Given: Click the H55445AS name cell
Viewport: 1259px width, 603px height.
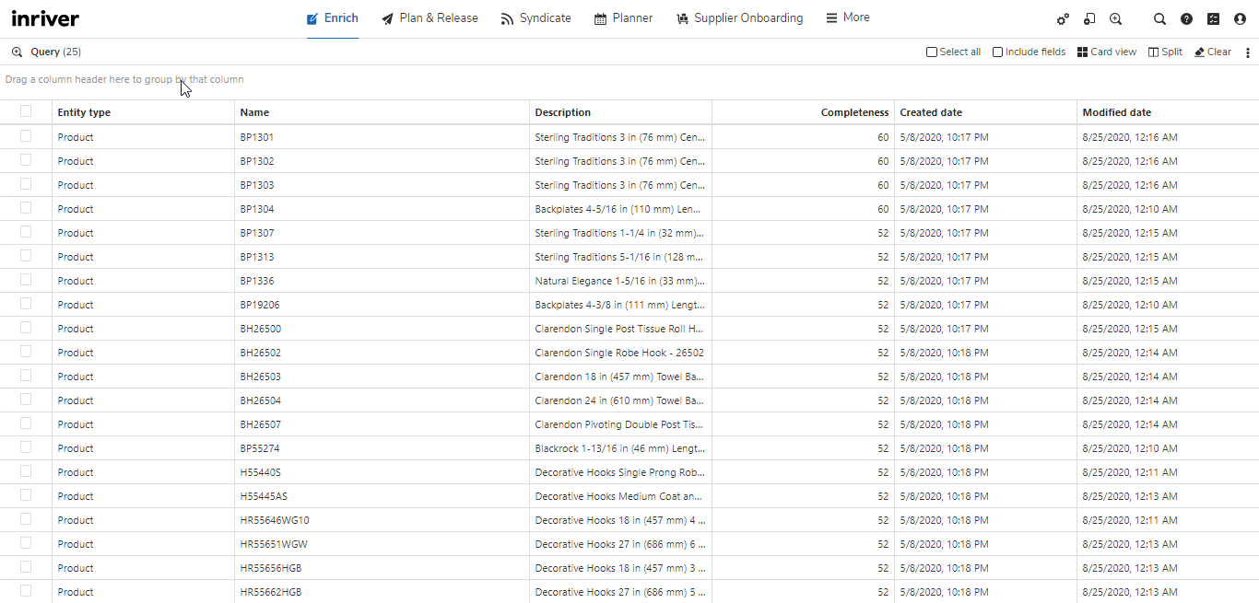Looking at the screenshot, I should pos(382,496).
